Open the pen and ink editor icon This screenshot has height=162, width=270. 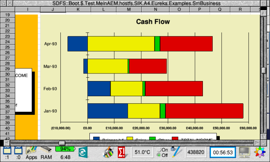click(x=176, y=152)
